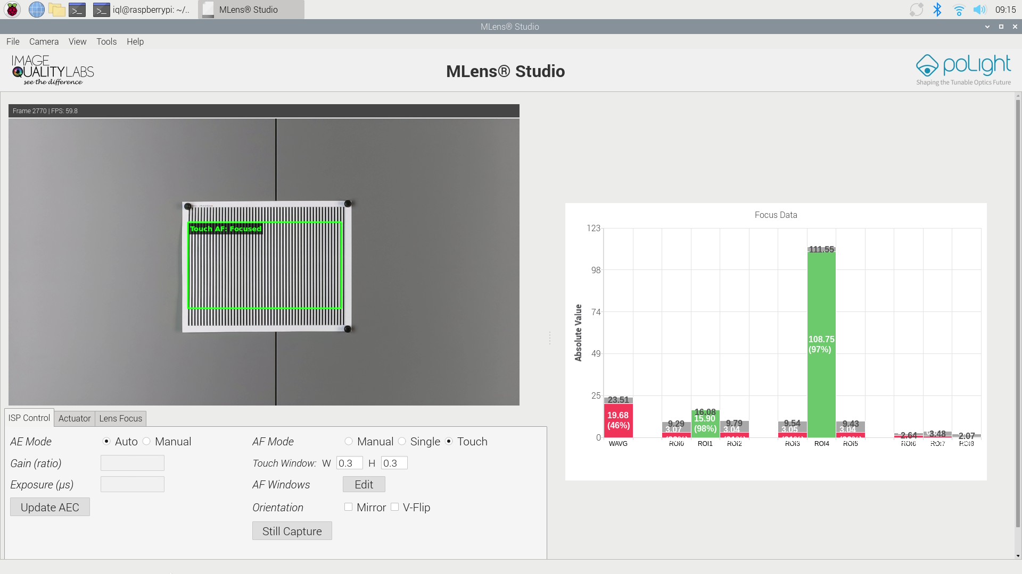Enable the V-Flip checkbox
Viewport: 1022px width, 574px height.
coord(395,507)
